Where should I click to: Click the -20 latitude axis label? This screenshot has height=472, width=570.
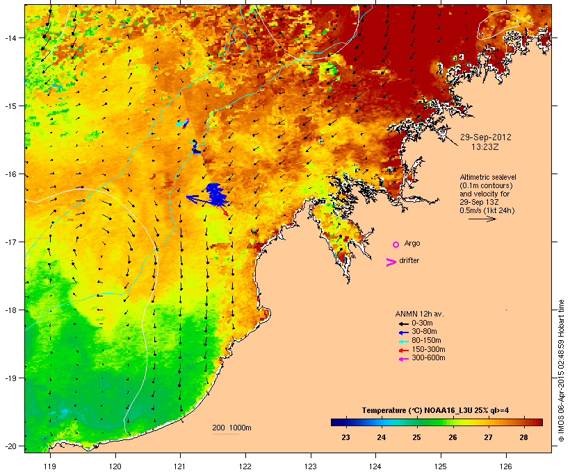[10, 446]
